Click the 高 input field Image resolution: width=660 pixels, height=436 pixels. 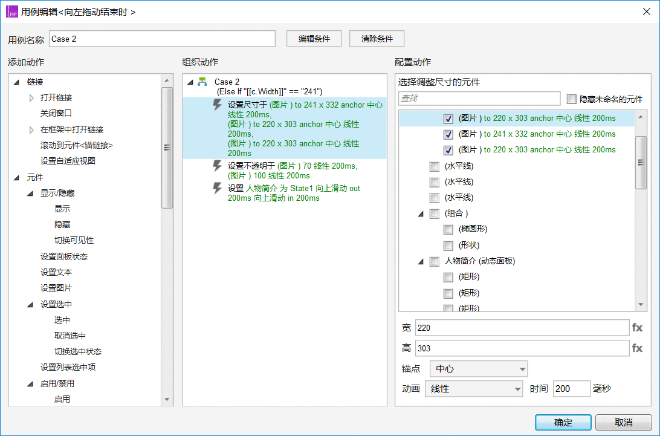[x=522, y=348]
